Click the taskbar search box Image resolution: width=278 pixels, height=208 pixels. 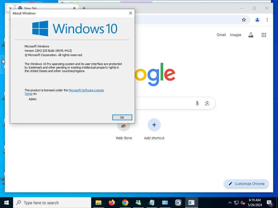[52, 203]
